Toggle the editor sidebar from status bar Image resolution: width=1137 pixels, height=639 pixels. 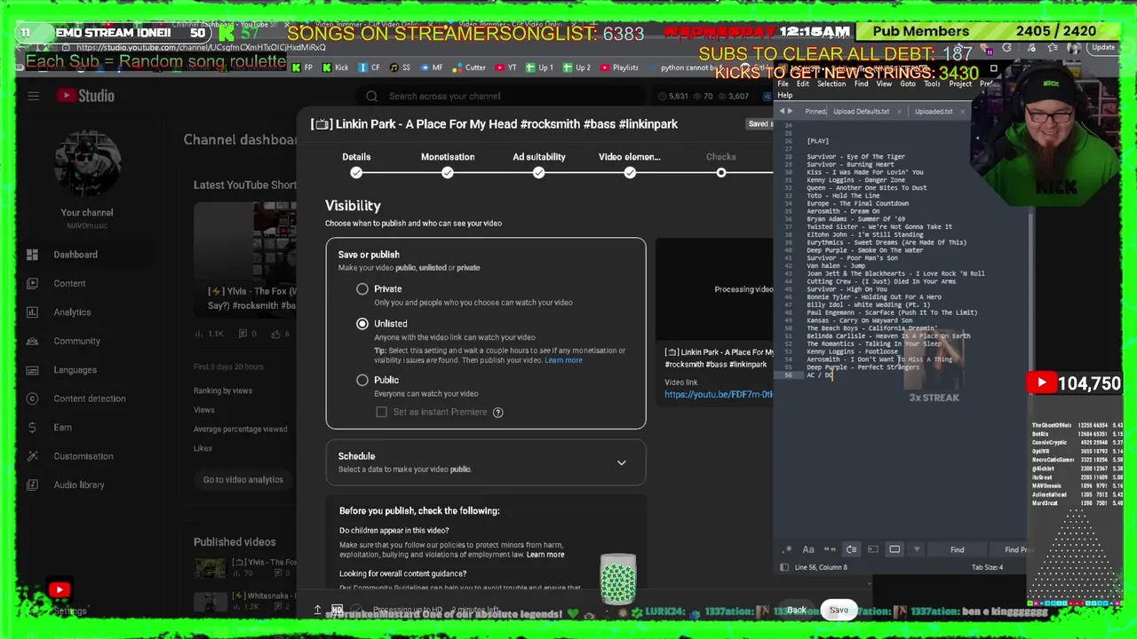783,567
